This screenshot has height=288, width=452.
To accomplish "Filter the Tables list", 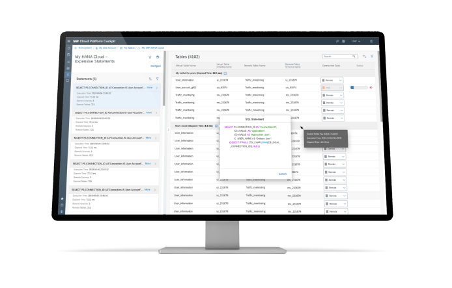I will (372, 57).
